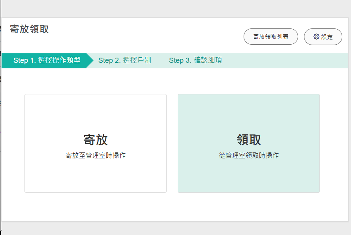This screenshot has width=351, height=235.
Task: Click the gray area below the panel
Action: tap(174, 228)
